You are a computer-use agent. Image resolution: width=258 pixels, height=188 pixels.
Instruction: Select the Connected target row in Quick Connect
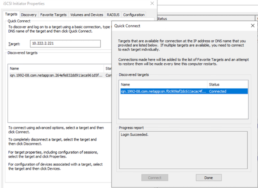click(x=183, y=91)
